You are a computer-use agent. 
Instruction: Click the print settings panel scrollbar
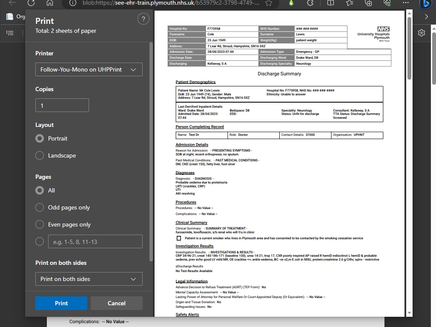pos(151,152)
